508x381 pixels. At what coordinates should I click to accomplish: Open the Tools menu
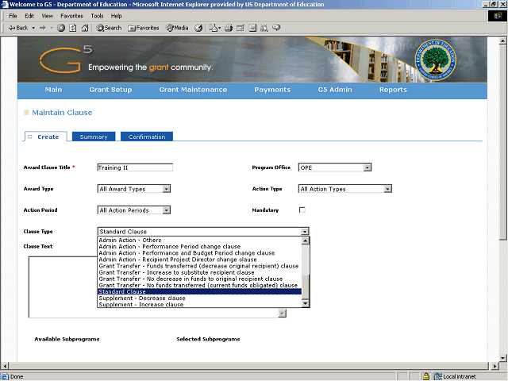97,16
